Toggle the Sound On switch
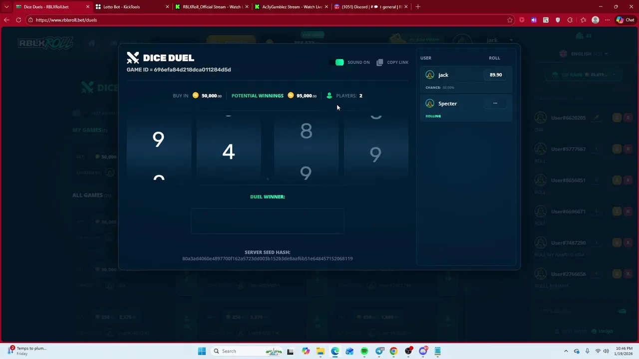The height and width of the screenshot is (359, 639). [x=336, y=62]
